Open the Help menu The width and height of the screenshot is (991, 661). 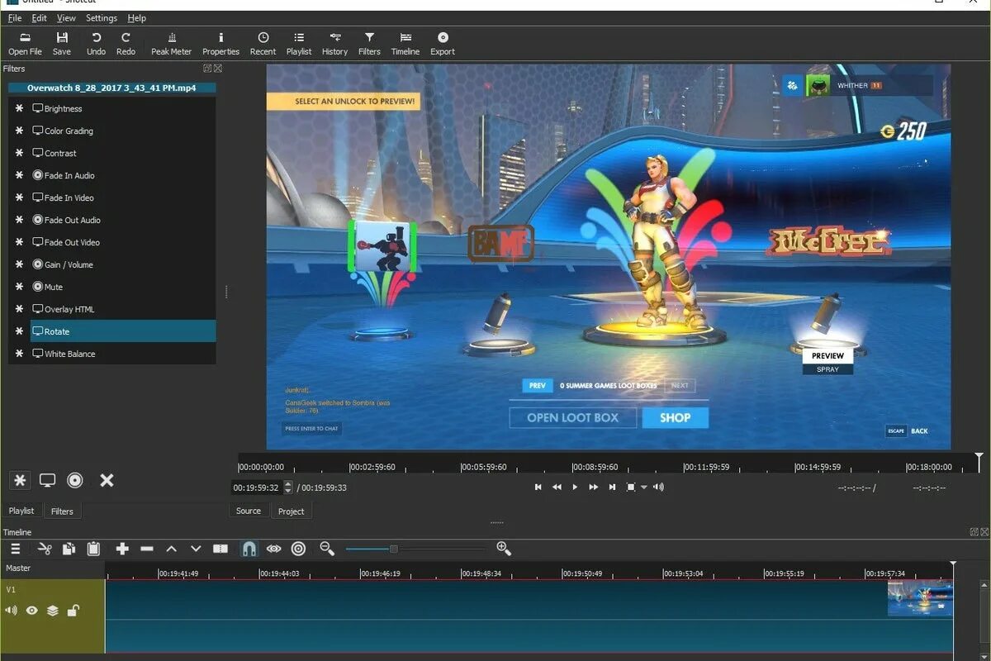(x=136, y=17)
